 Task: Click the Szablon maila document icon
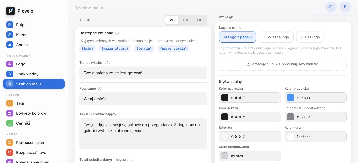(x=10, y=84)
